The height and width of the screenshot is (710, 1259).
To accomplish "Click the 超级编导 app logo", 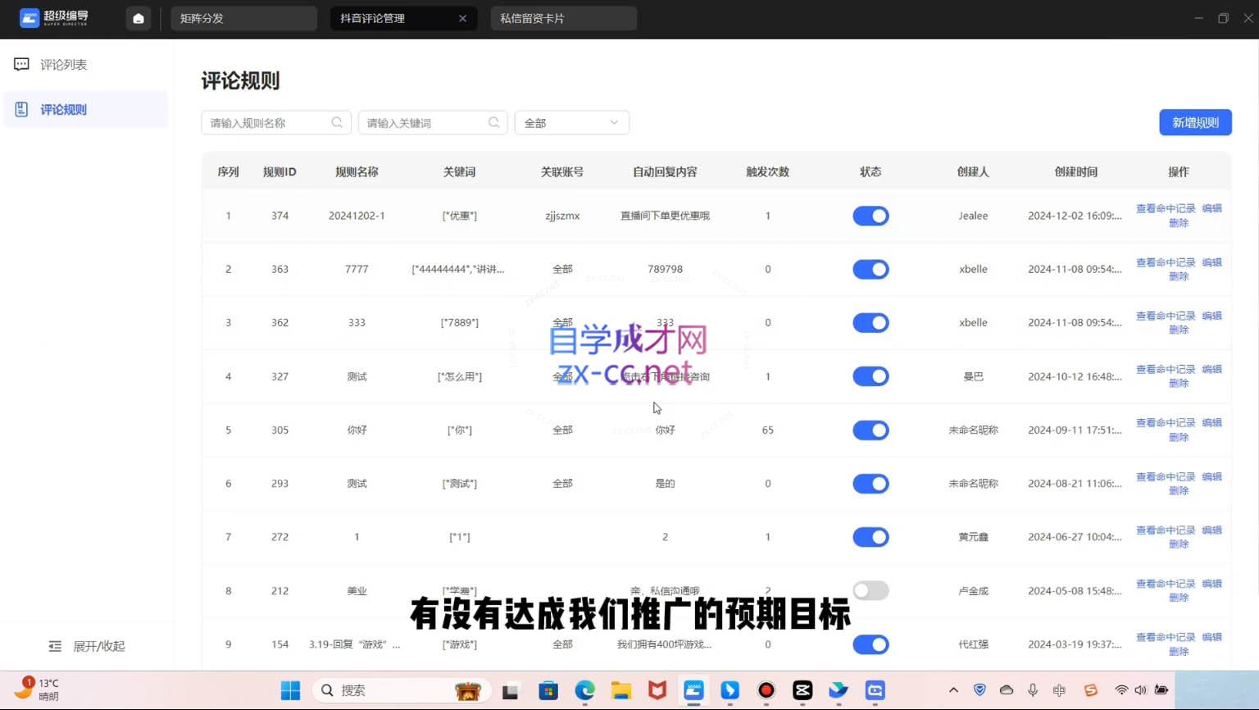I will (x=54, y=18).
